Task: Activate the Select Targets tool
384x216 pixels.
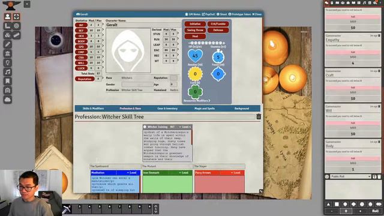Action: pos(16,26)
